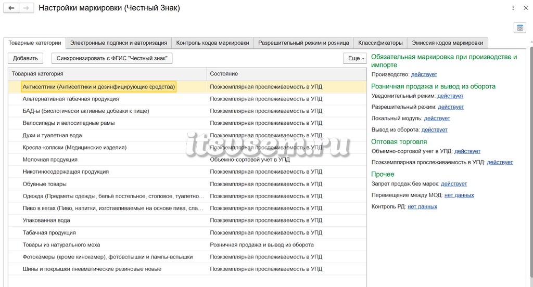
Task: Click status cell of Антисептики row
Action: 287,87
